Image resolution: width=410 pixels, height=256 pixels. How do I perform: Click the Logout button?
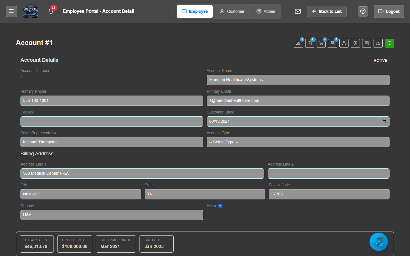tap(389, 11)
